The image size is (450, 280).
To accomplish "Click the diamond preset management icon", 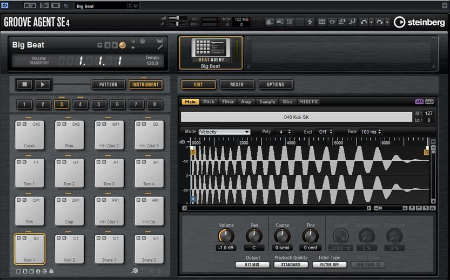I will (136, 6).
